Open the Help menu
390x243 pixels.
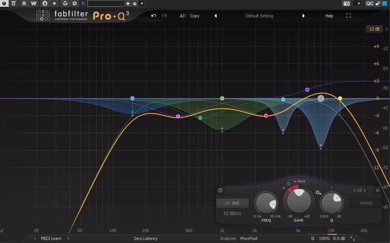pyautogui.click(x=329, y=16)
